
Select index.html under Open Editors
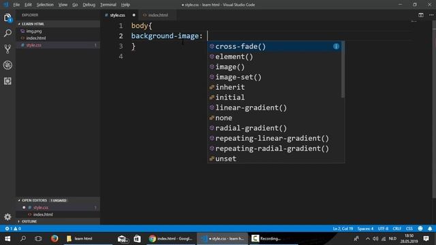pyautogui.click(x=58, y=214)
